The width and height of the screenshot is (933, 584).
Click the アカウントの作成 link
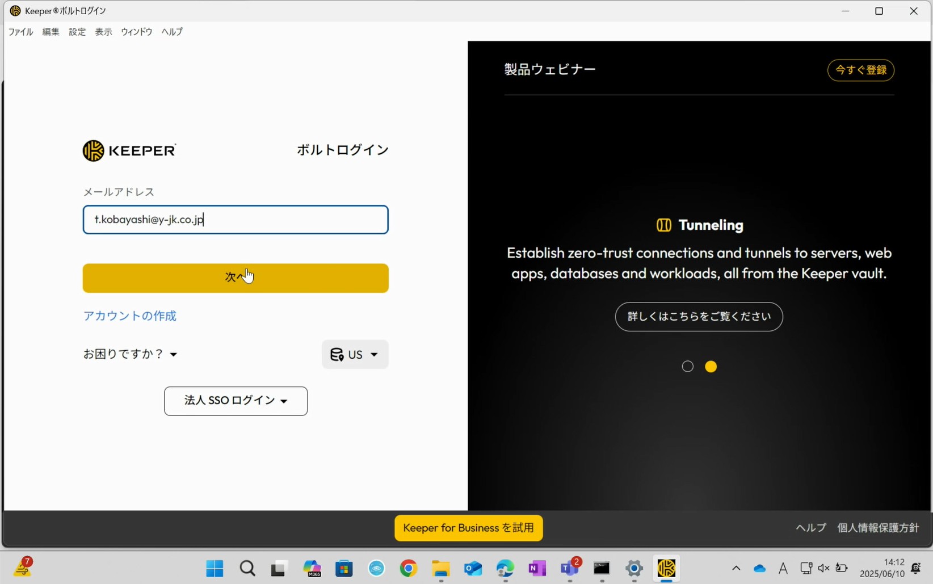tap(130, 316)
